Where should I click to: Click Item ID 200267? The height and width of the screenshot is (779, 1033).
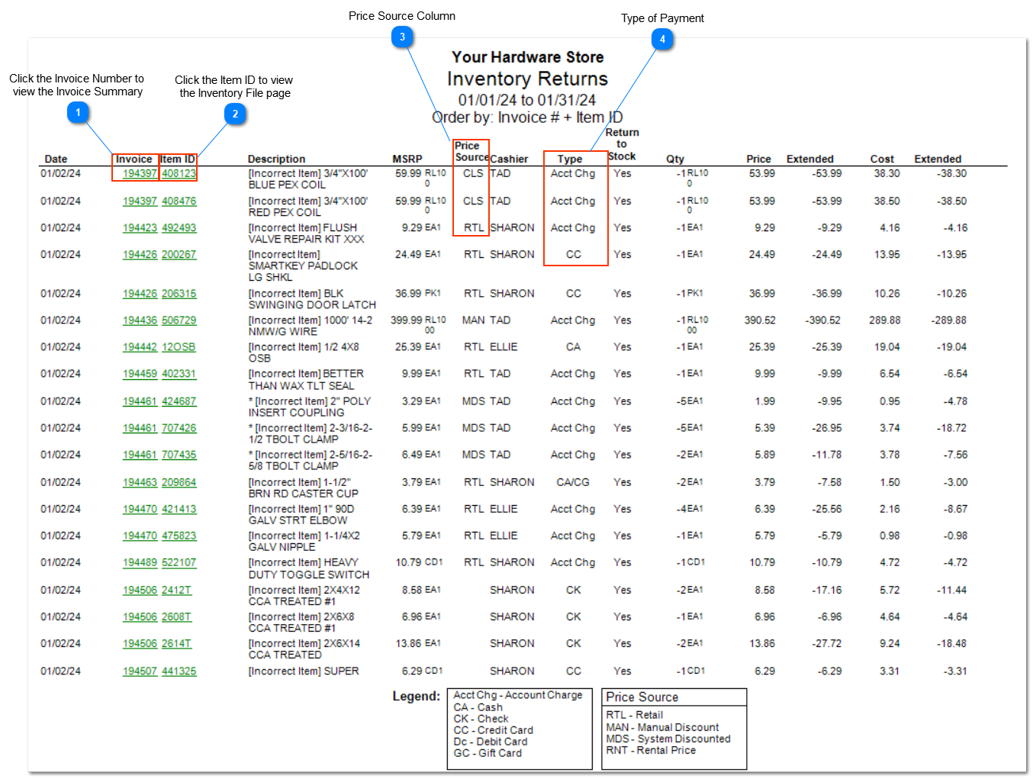point(179,255)
